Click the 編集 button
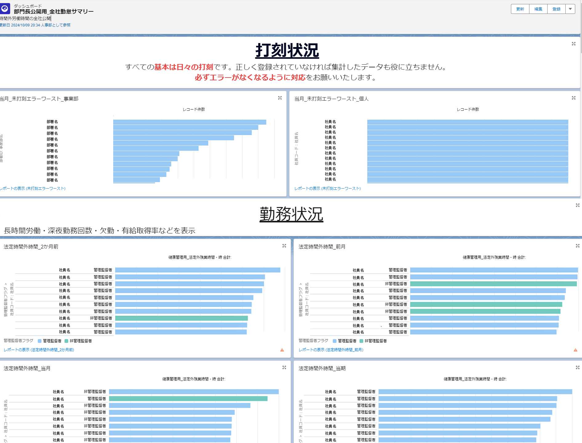Image resolution: width=582 pixels, height=443 pixels. (x=538, y=9)
